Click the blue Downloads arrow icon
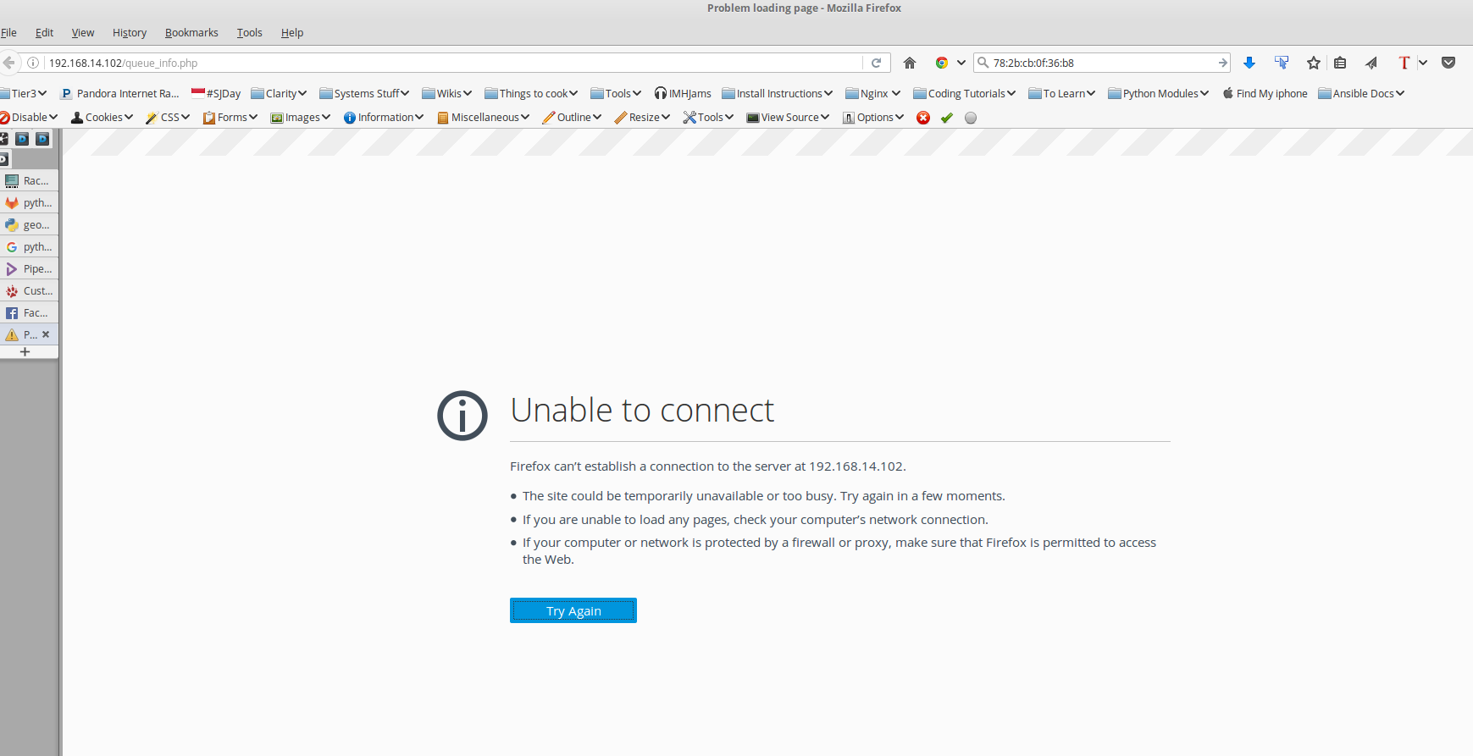The image size is (1473, 756). pyautogui.click(x=1249, y=63)
